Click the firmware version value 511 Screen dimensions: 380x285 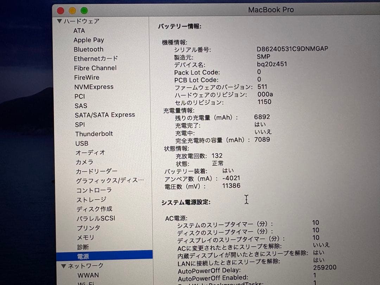tap(262, 87)
